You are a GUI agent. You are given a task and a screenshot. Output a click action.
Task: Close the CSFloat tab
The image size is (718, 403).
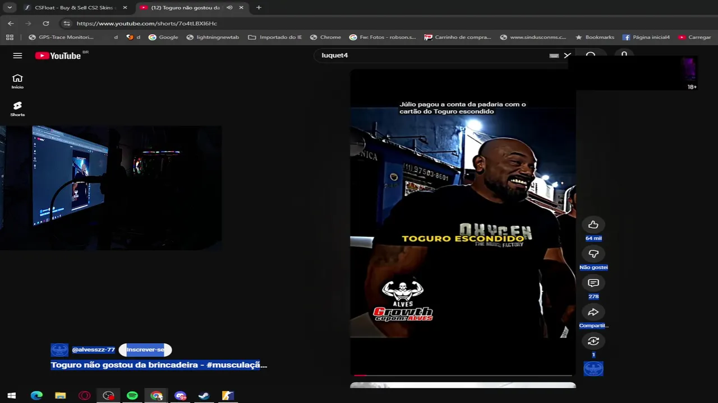tap(125, 8)
